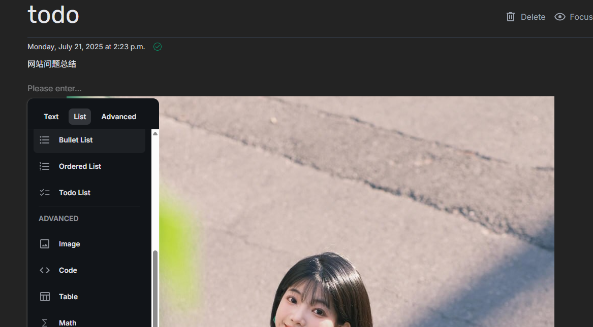Click the Table grid icon
Image resolution: width=593 pixels, height=327 pixels.
tap(45, 297)
